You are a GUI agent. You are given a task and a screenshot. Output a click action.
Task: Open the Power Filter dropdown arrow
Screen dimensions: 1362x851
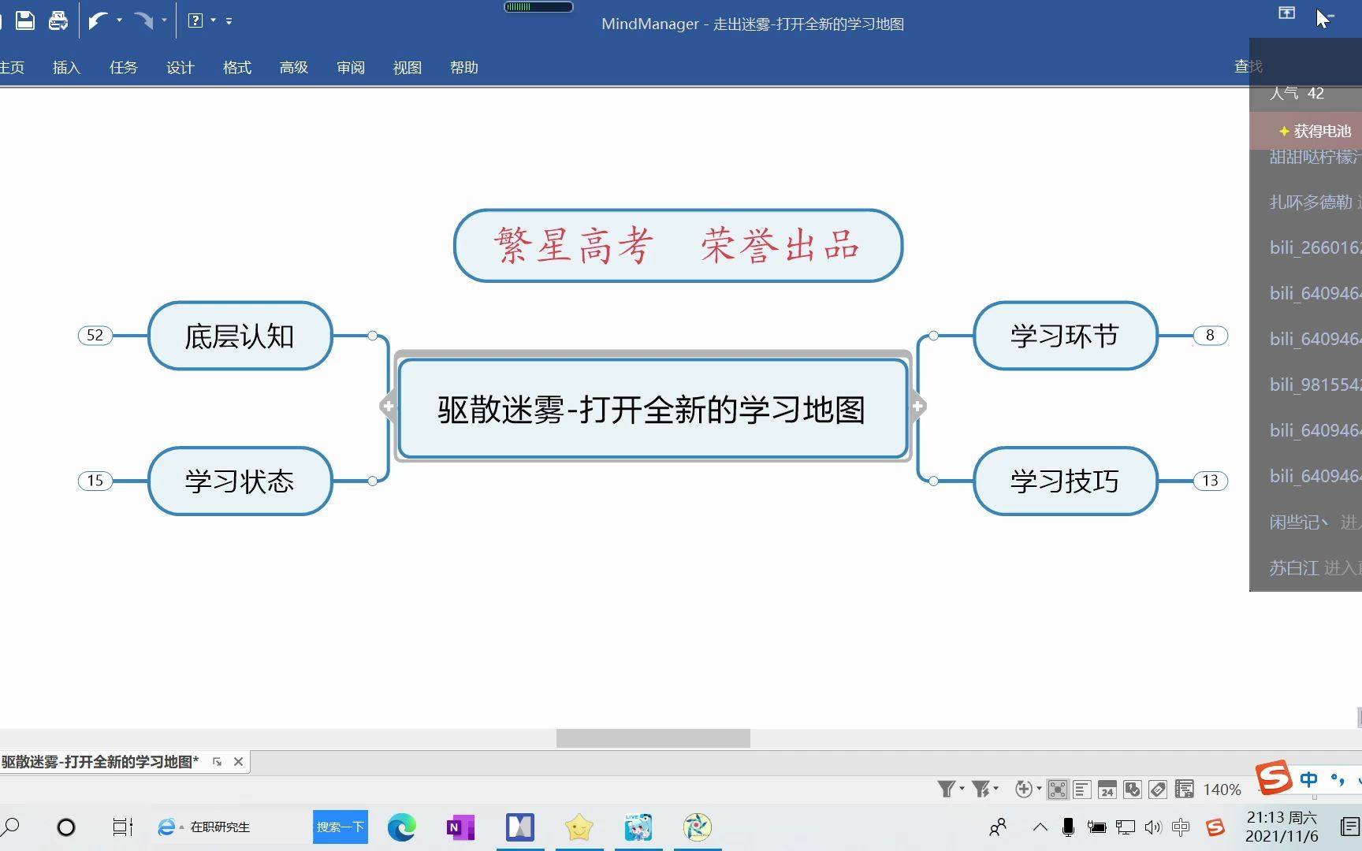pos(996,789)
